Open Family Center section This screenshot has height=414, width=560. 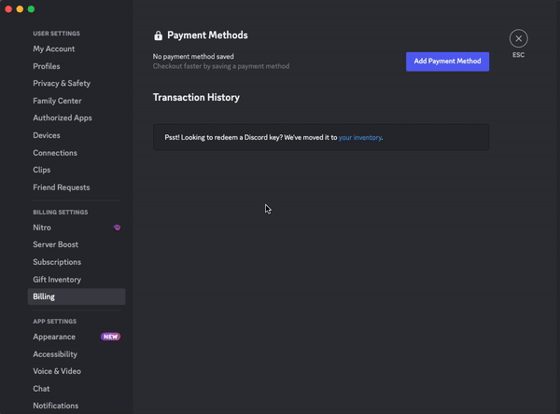tap(57, 101)
